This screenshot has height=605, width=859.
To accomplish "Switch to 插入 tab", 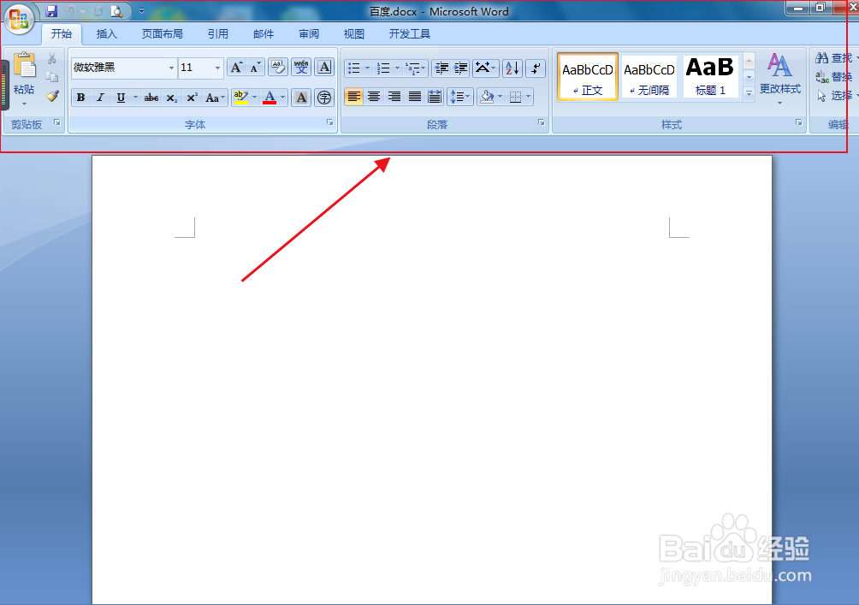I will [106, 34].
